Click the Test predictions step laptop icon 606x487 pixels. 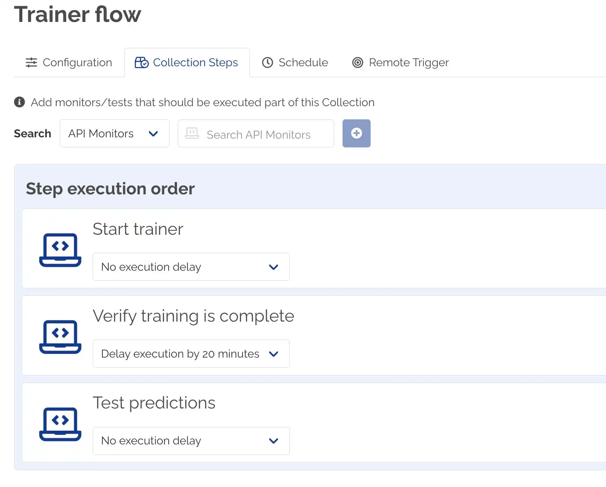(60, 424)
